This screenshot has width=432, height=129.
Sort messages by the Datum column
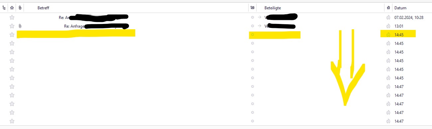pyautogui.click(x=400, y=8)
